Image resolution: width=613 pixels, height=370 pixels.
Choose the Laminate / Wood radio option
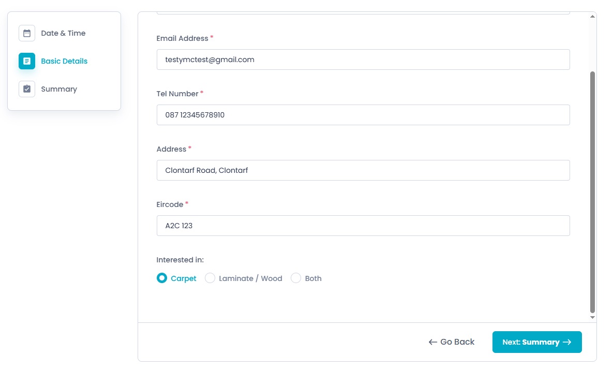[210, 278]
